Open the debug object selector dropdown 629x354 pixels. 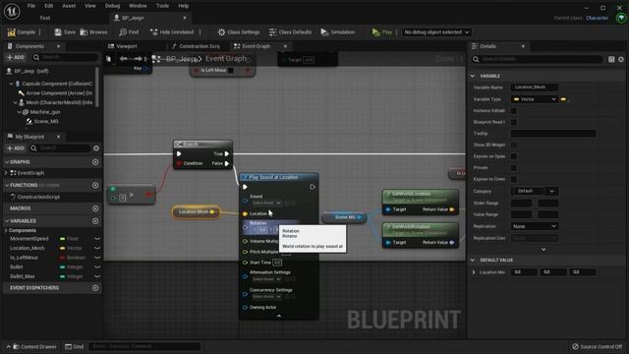pos(436,32)
